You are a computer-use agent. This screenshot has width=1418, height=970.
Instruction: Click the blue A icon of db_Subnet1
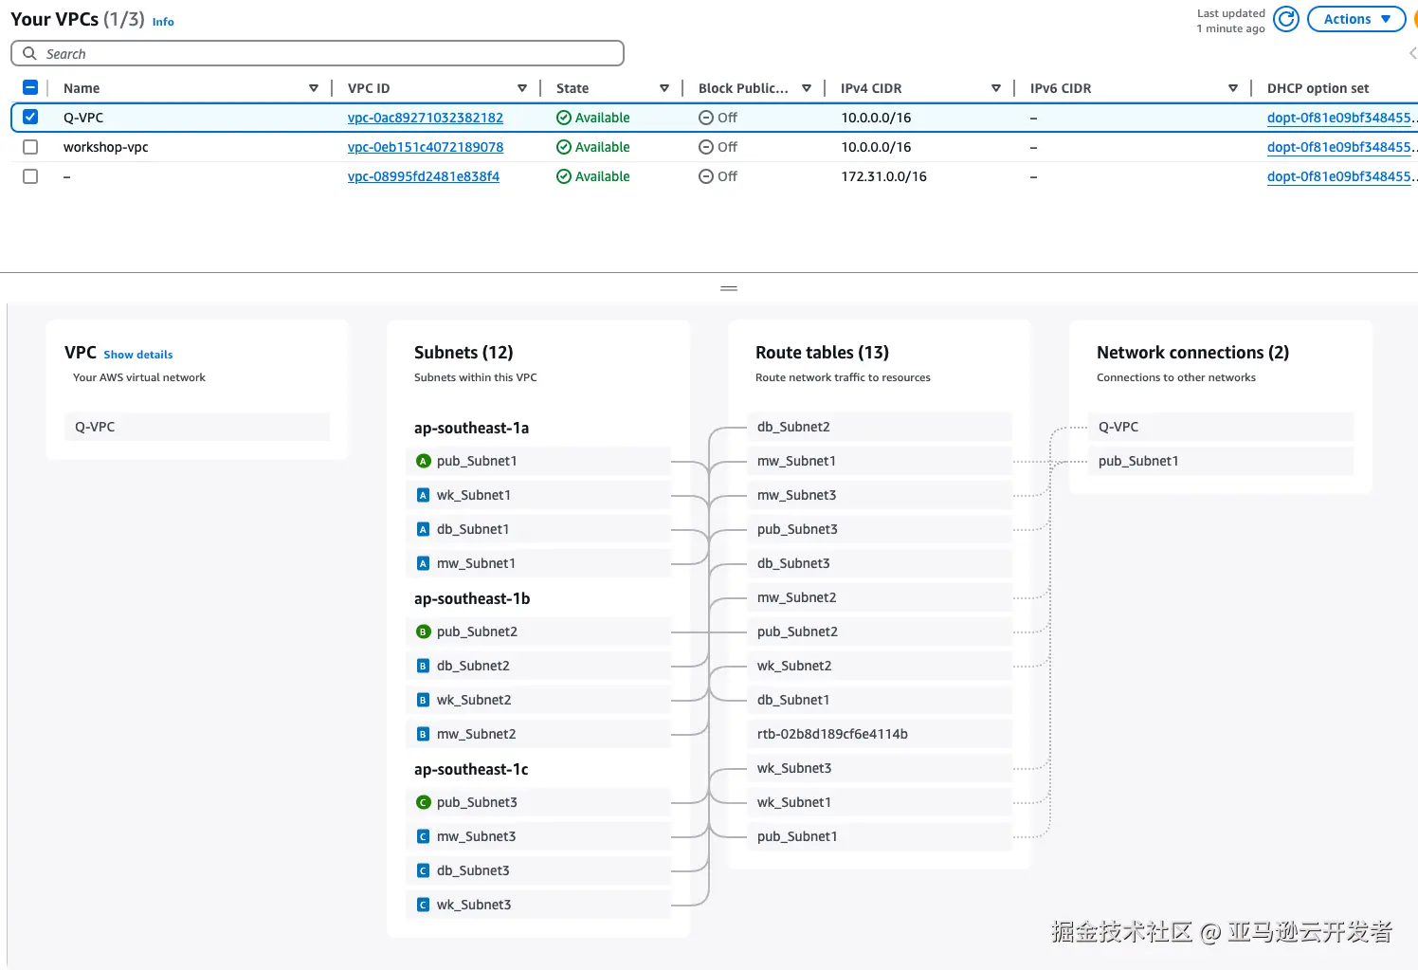tap(424, 529)
